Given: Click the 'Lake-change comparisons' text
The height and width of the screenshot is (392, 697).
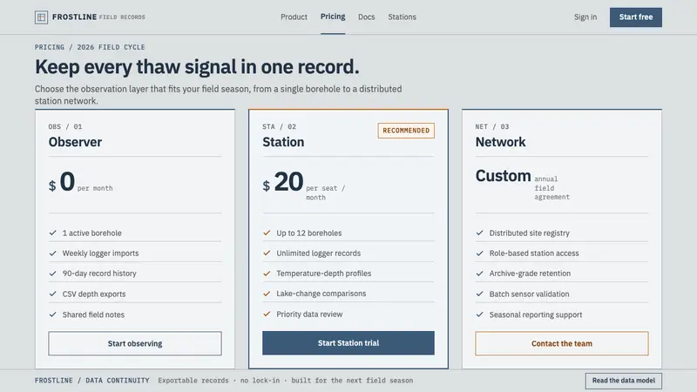Looking at the screenshot, I should tap(321, 294).
